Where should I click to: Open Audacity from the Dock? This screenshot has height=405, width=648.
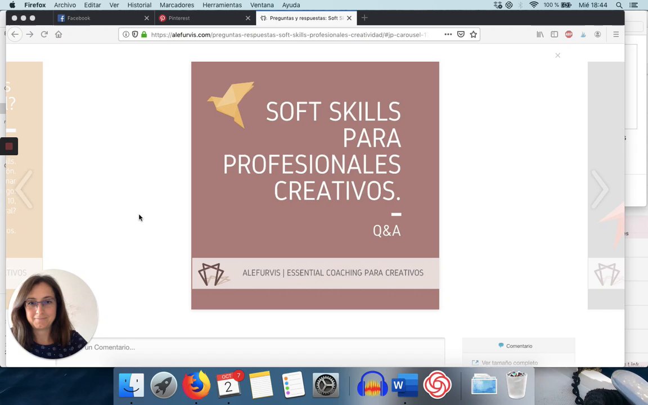click(372, 385)
